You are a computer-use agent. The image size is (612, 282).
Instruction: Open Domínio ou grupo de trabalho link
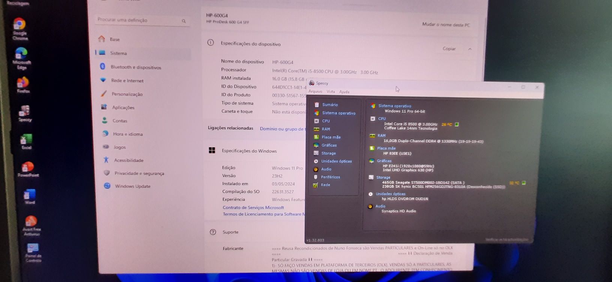point(283,129)
